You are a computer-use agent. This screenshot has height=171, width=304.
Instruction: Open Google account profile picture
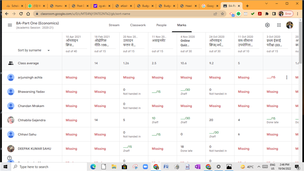(290, 25)
